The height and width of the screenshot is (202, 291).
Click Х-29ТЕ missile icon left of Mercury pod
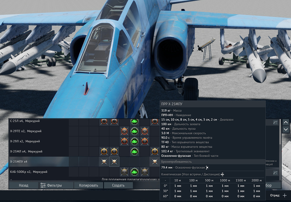point(124,131)
